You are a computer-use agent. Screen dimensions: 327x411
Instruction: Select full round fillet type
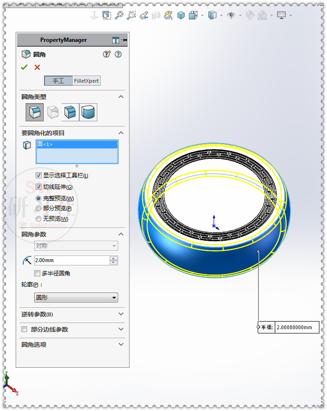tap(88, 112)
